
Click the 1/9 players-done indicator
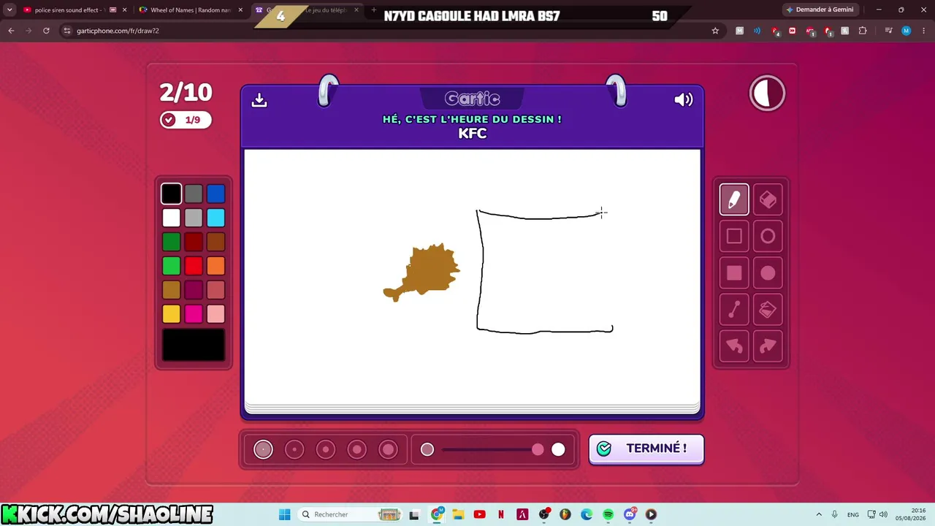point(186,120)
